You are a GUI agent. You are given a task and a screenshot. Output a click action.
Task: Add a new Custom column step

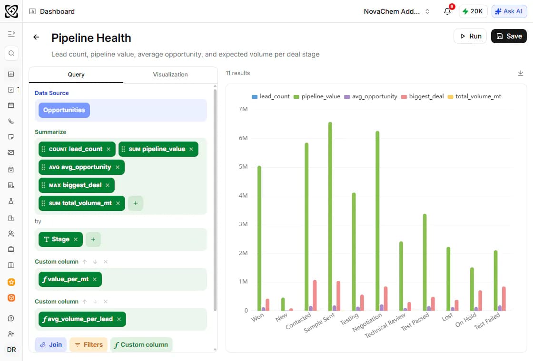point(141,345)
